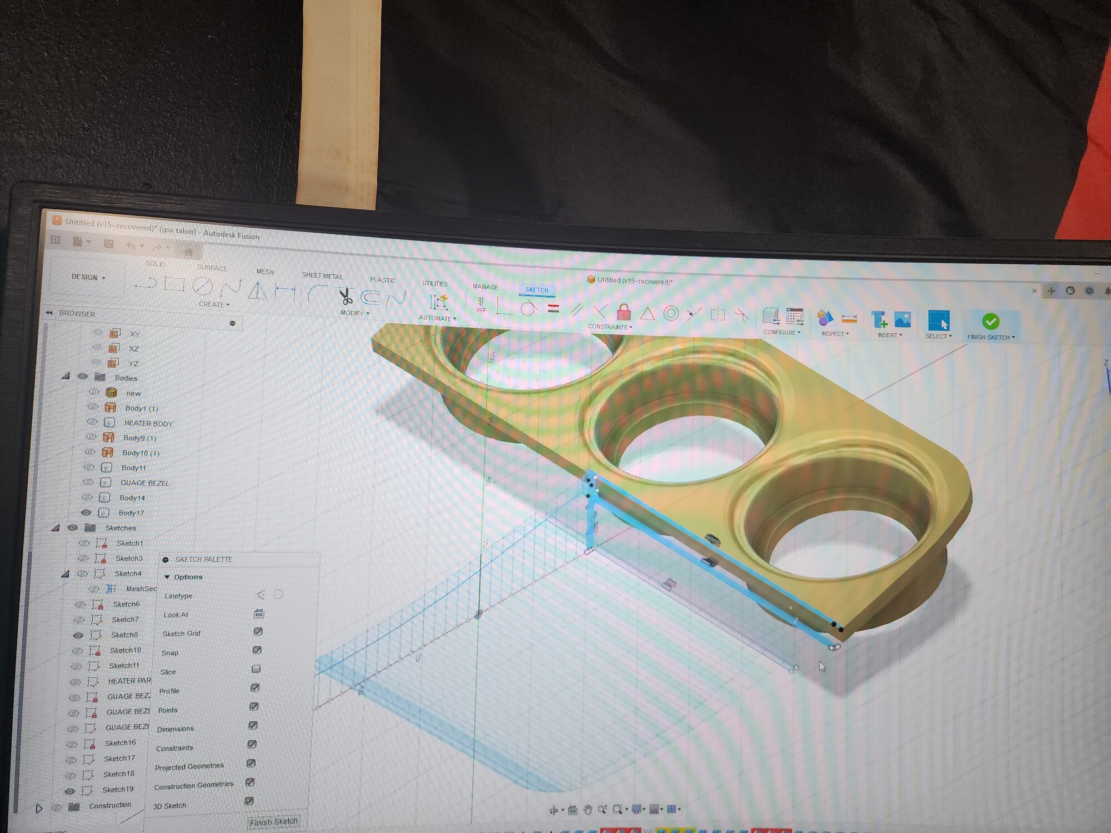The image size is (1111, 833).
Task: Apply the Parallel constraint
Action: (x=577, y=309)
